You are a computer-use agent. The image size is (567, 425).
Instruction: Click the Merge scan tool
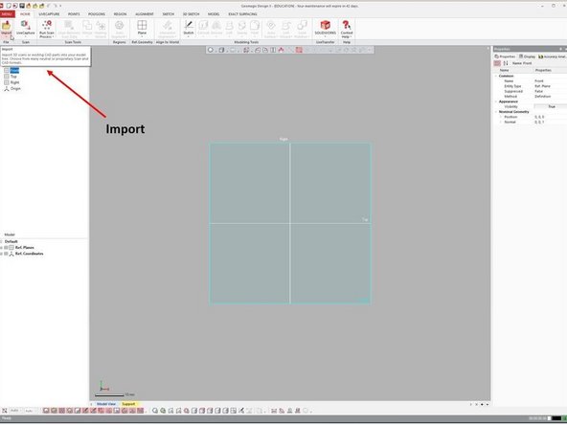pos(87,28)
